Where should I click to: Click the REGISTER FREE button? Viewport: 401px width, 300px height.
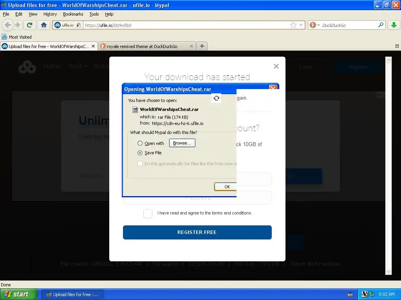(x=197, y=232)
